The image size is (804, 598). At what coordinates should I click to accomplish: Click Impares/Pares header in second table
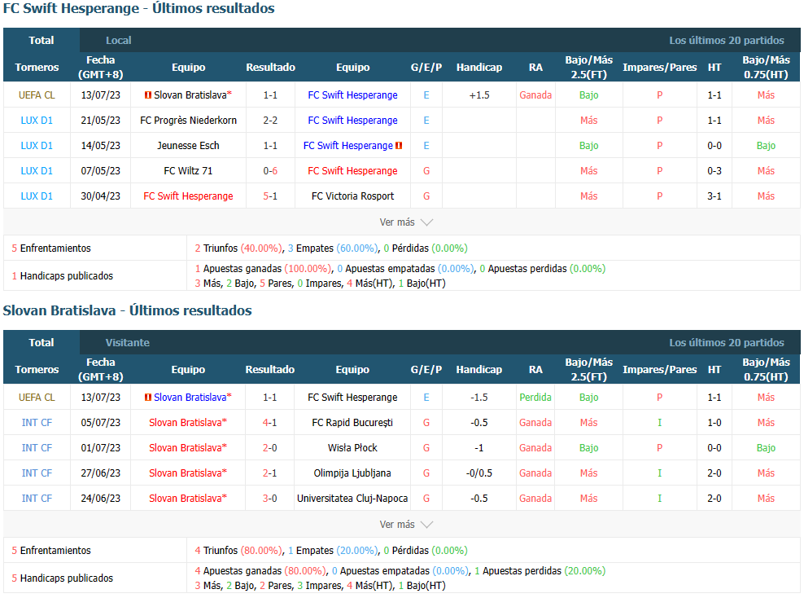659,370
